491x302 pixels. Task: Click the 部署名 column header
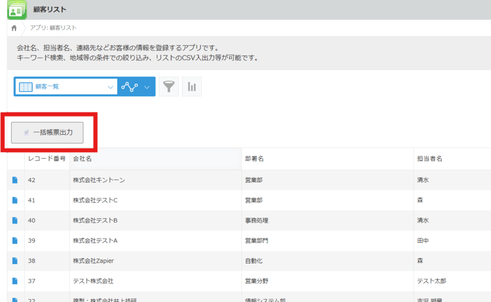pos(255,159)
